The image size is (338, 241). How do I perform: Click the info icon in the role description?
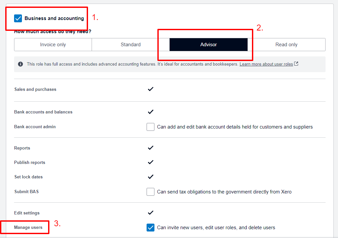point(21,64)
